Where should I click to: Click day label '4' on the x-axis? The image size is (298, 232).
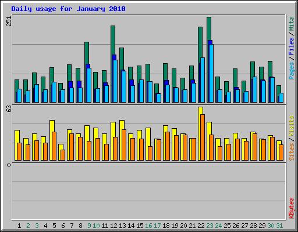point(45,226)
